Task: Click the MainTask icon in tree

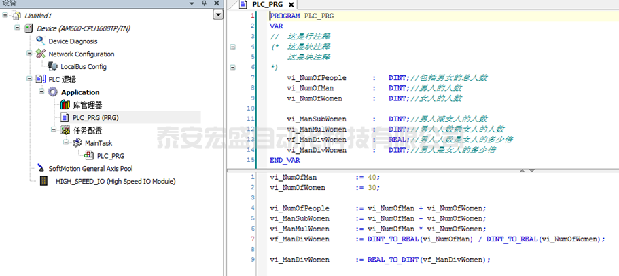Action: [x=77, y=143]
